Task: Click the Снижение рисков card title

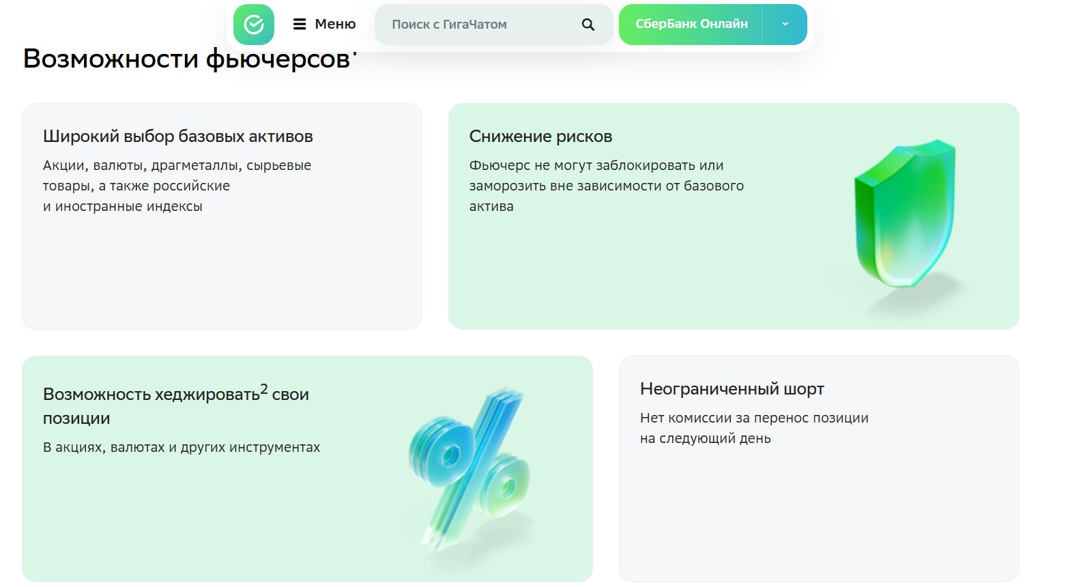Action: pos(540,136)
